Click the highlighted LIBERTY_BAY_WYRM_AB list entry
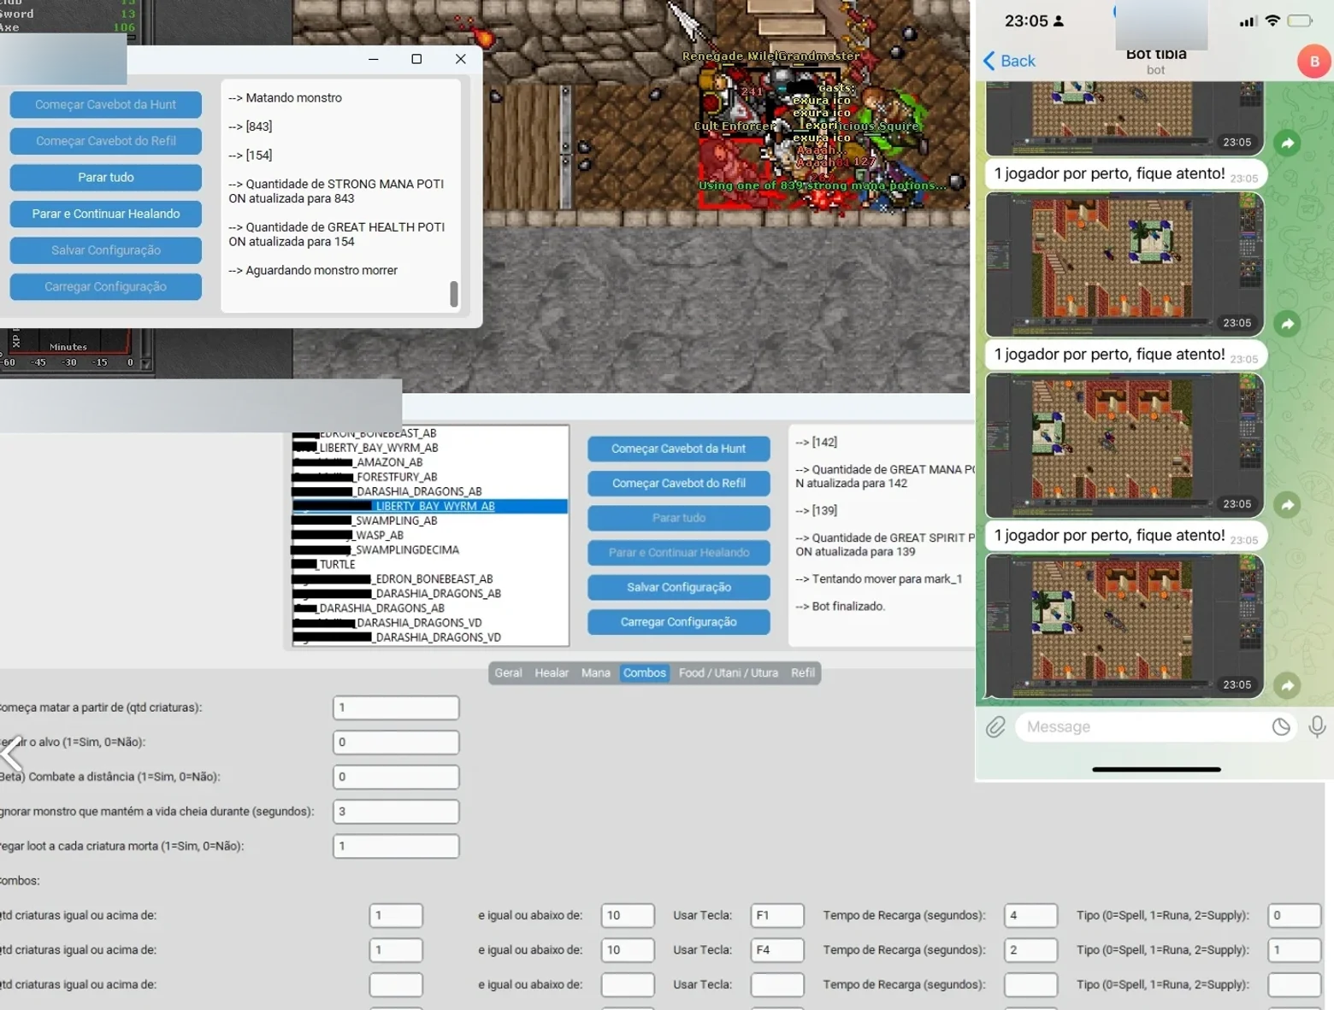 tap(430, 507)
